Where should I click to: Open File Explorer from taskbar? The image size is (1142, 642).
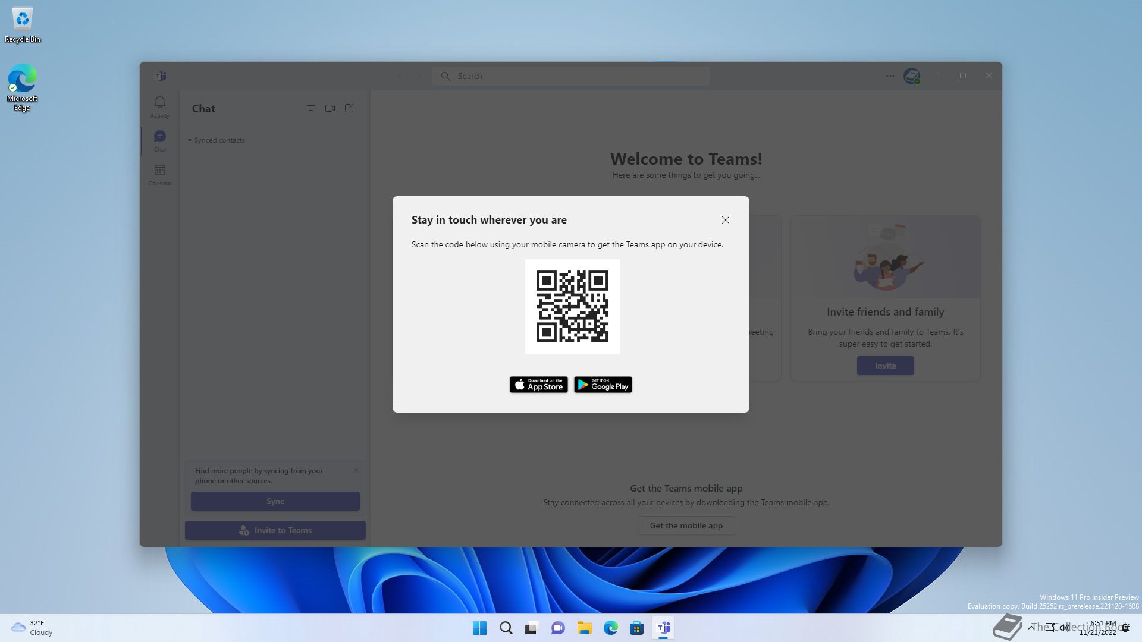(x=584, y=628)
